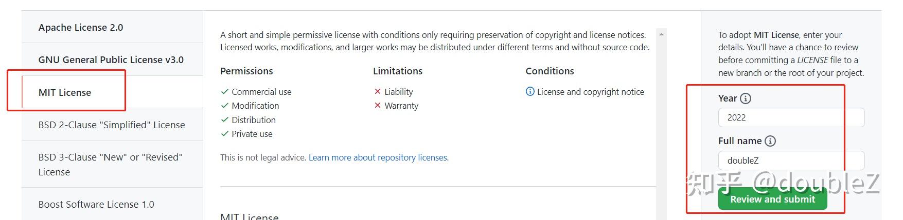Viewport: 903px width, 220px height.
Task: Select GNU General Public License v3.0
Action: [112, 59]
